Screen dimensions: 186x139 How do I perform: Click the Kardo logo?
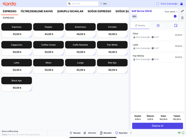coord(9,4)
